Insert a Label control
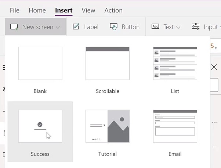The image size is (221, 168). 91,27
